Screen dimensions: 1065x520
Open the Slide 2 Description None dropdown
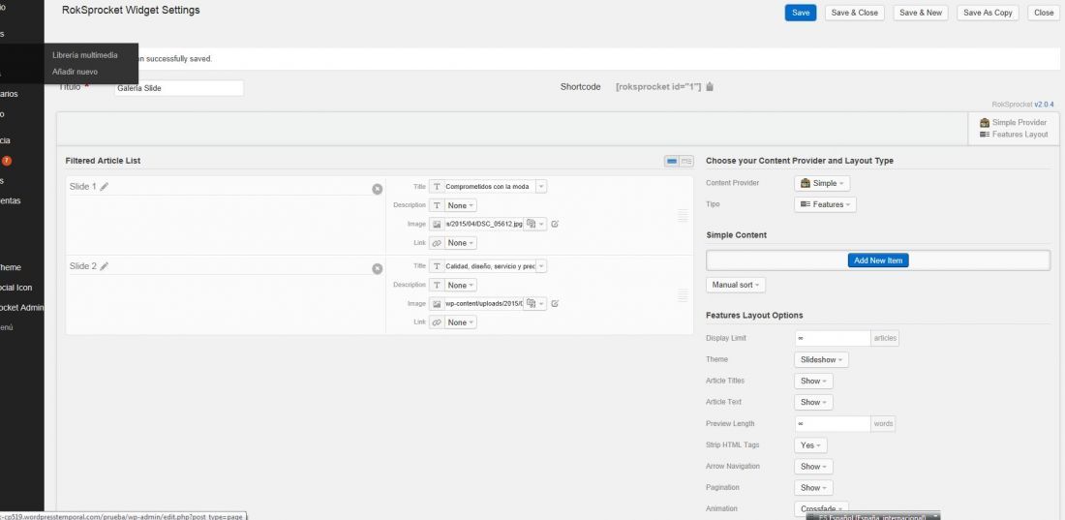pos(461,285)
